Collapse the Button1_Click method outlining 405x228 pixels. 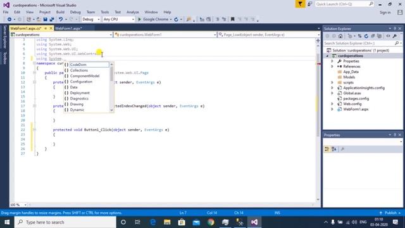coord(34,130)
